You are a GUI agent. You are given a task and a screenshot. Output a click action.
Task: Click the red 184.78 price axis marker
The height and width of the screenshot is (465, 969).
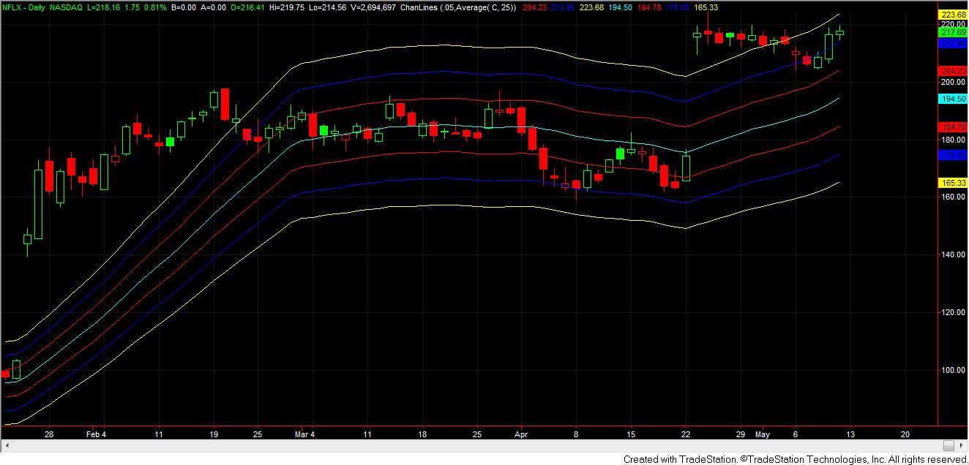pyautogui.click(x=952, y=126)
